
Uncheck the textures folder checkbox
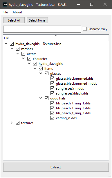[x=17, y=123]
